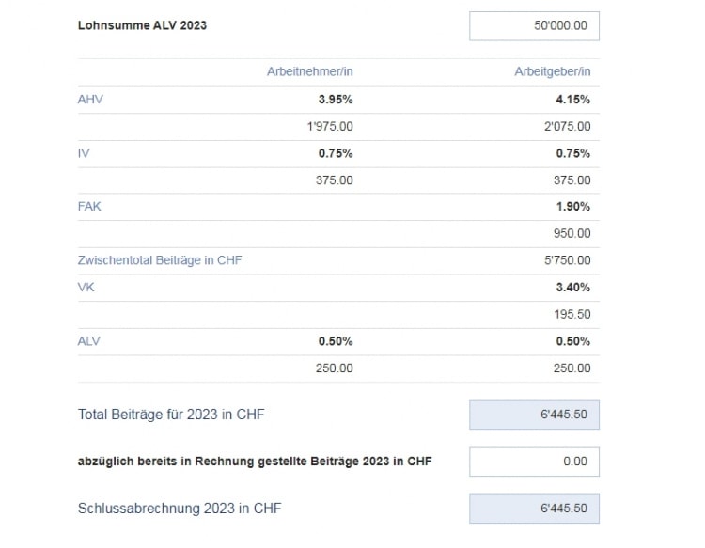Click the Schlussabrechnung 2023 in CHF label

(x=180, y=509)
